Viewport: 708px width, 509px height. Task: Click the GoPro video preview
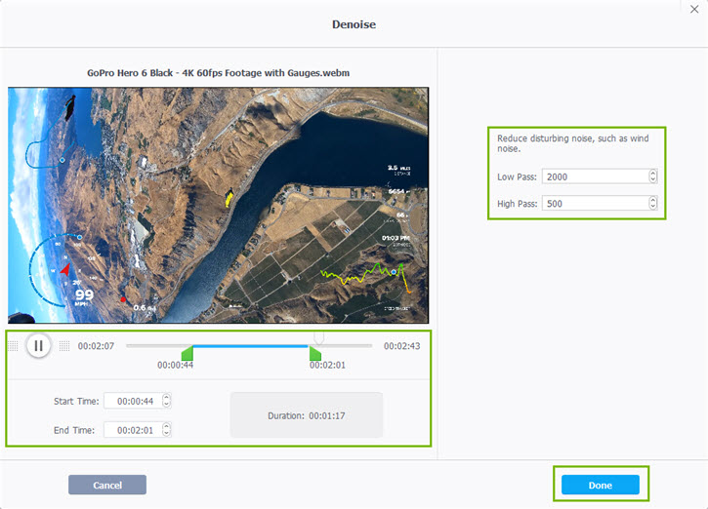[218, 205]
